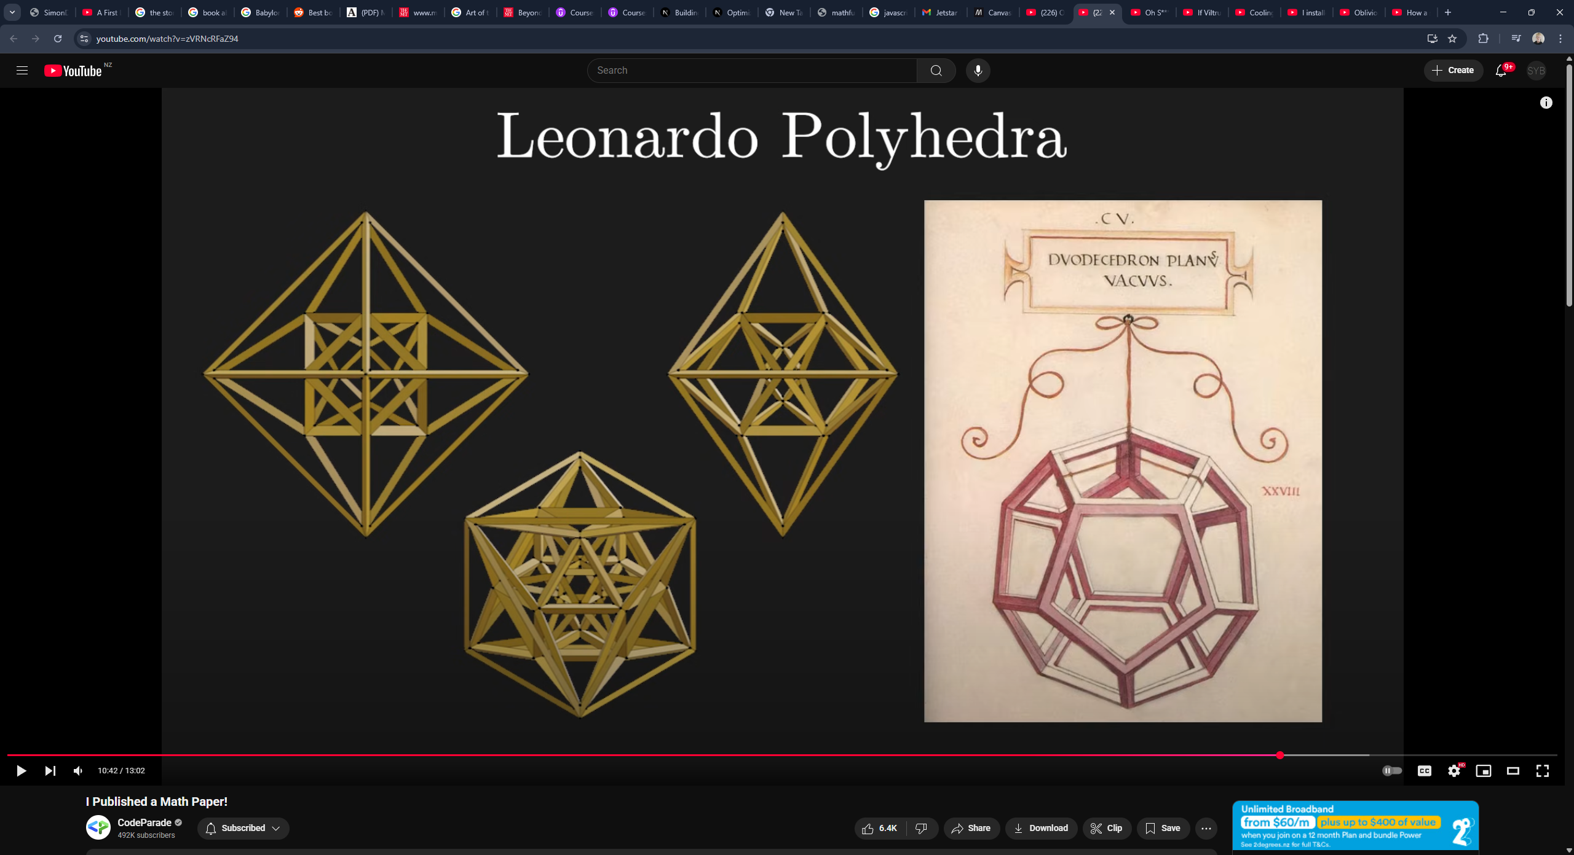Click the voice search microphone icon
The image size is (1574, 855).
[978, 71]
